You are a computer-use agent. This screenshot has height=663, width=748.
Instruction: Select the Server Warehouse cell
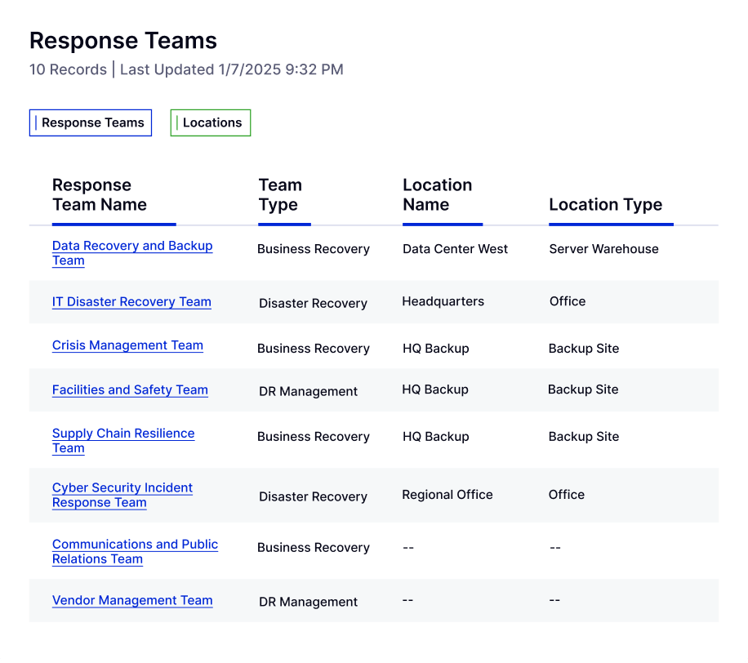point(603,249)
